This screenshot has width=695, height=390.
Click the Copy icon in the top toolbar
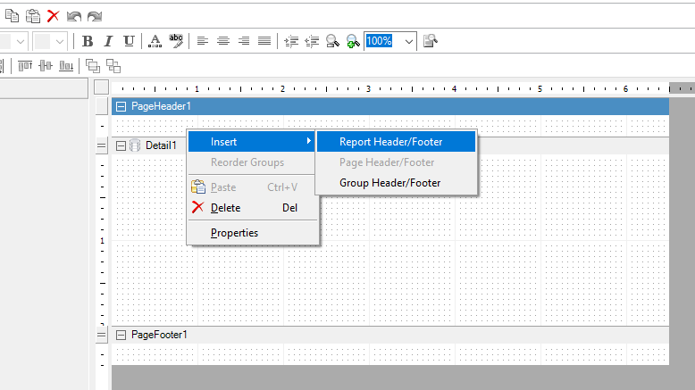[12, 16]
